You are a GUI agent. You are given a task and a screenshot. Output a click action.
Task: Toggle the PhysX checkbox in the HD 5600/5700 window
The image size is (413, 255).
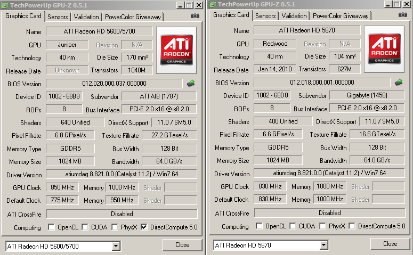[x=115, y=227]
